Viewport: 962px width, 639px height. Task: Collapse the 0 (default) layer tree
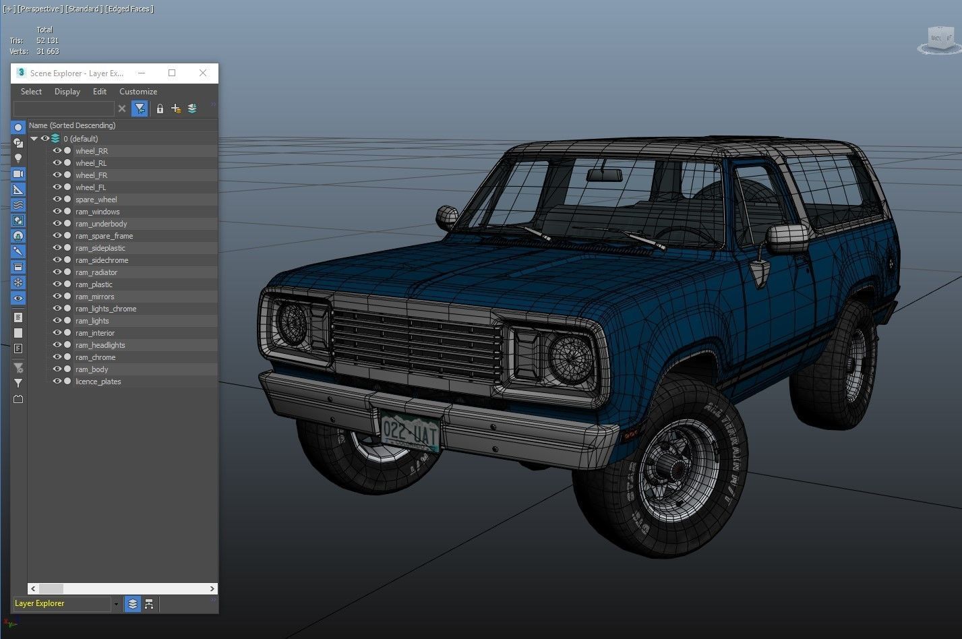34,139
